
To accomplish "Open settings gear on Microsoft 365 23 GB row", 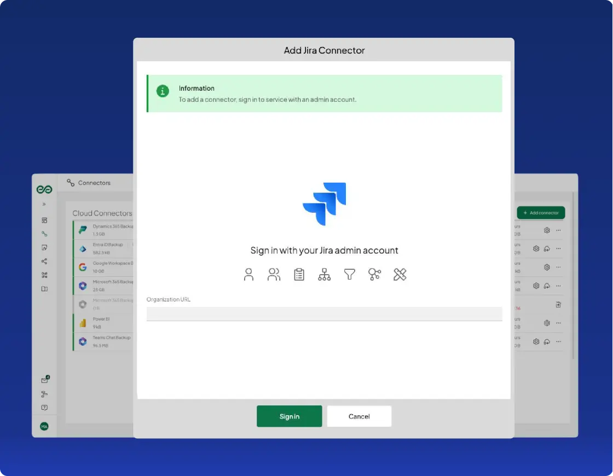I will coord(536,286).
